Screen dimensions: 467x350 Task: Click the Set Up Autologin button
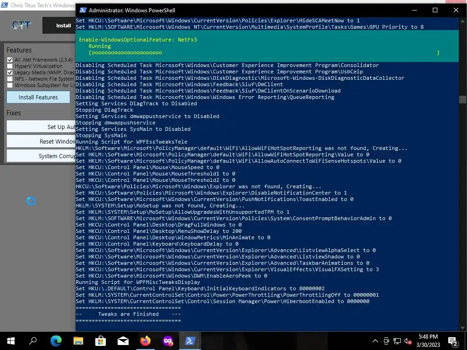click(x=41, y=127)
